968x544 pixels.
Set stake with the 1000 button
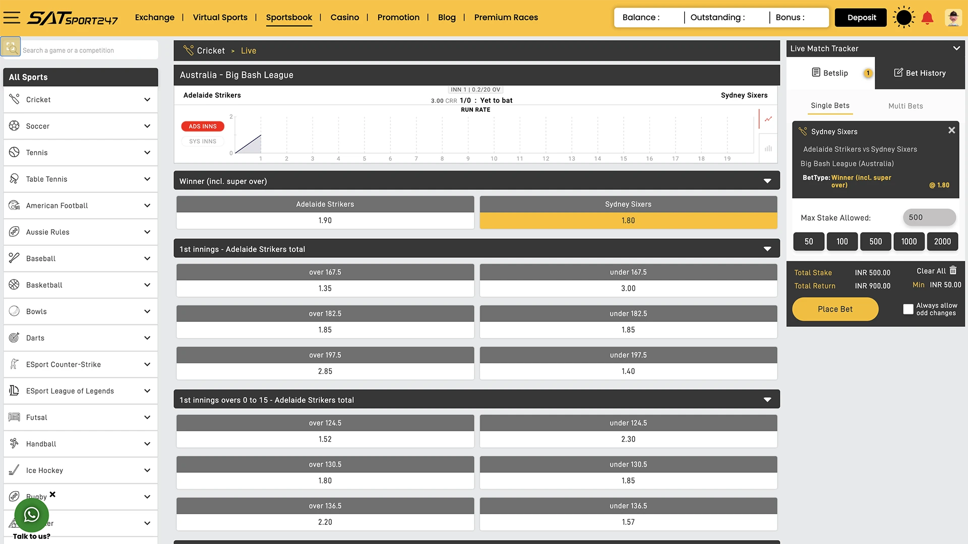909,242
